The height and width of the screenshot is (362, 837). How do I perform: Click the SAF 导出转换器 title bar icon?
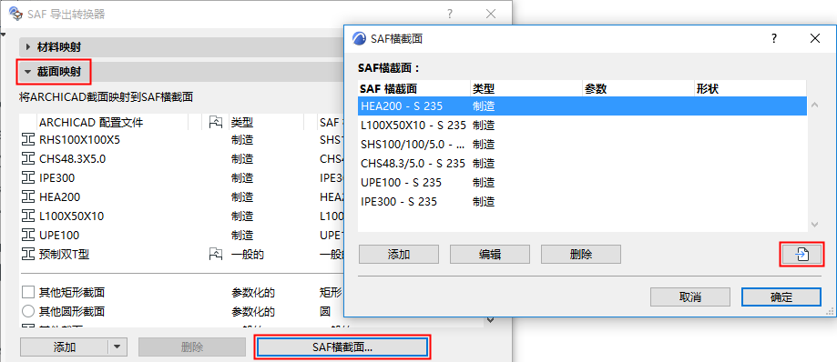click(16, 14)
